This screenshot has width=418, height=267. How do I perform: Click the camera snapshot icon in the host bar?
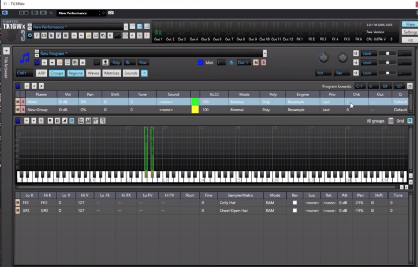(x=111, y=13)
